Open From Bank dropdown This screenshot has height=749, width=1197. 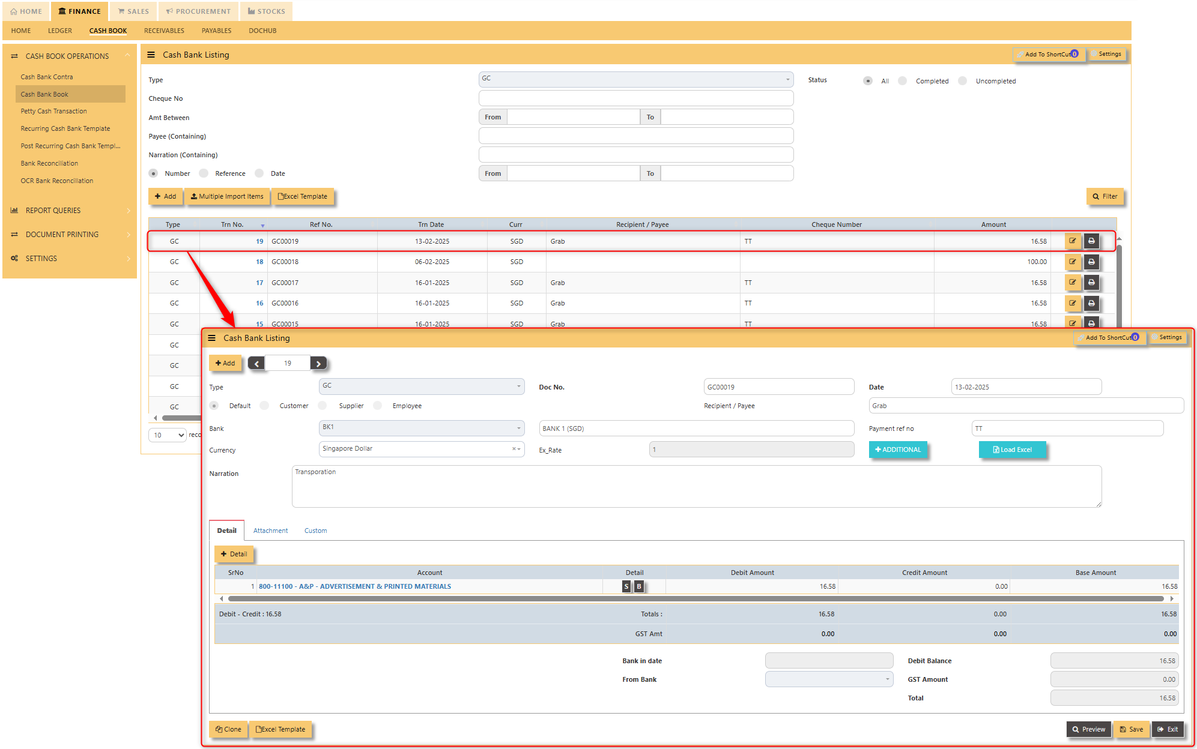[x=829, y=679]
